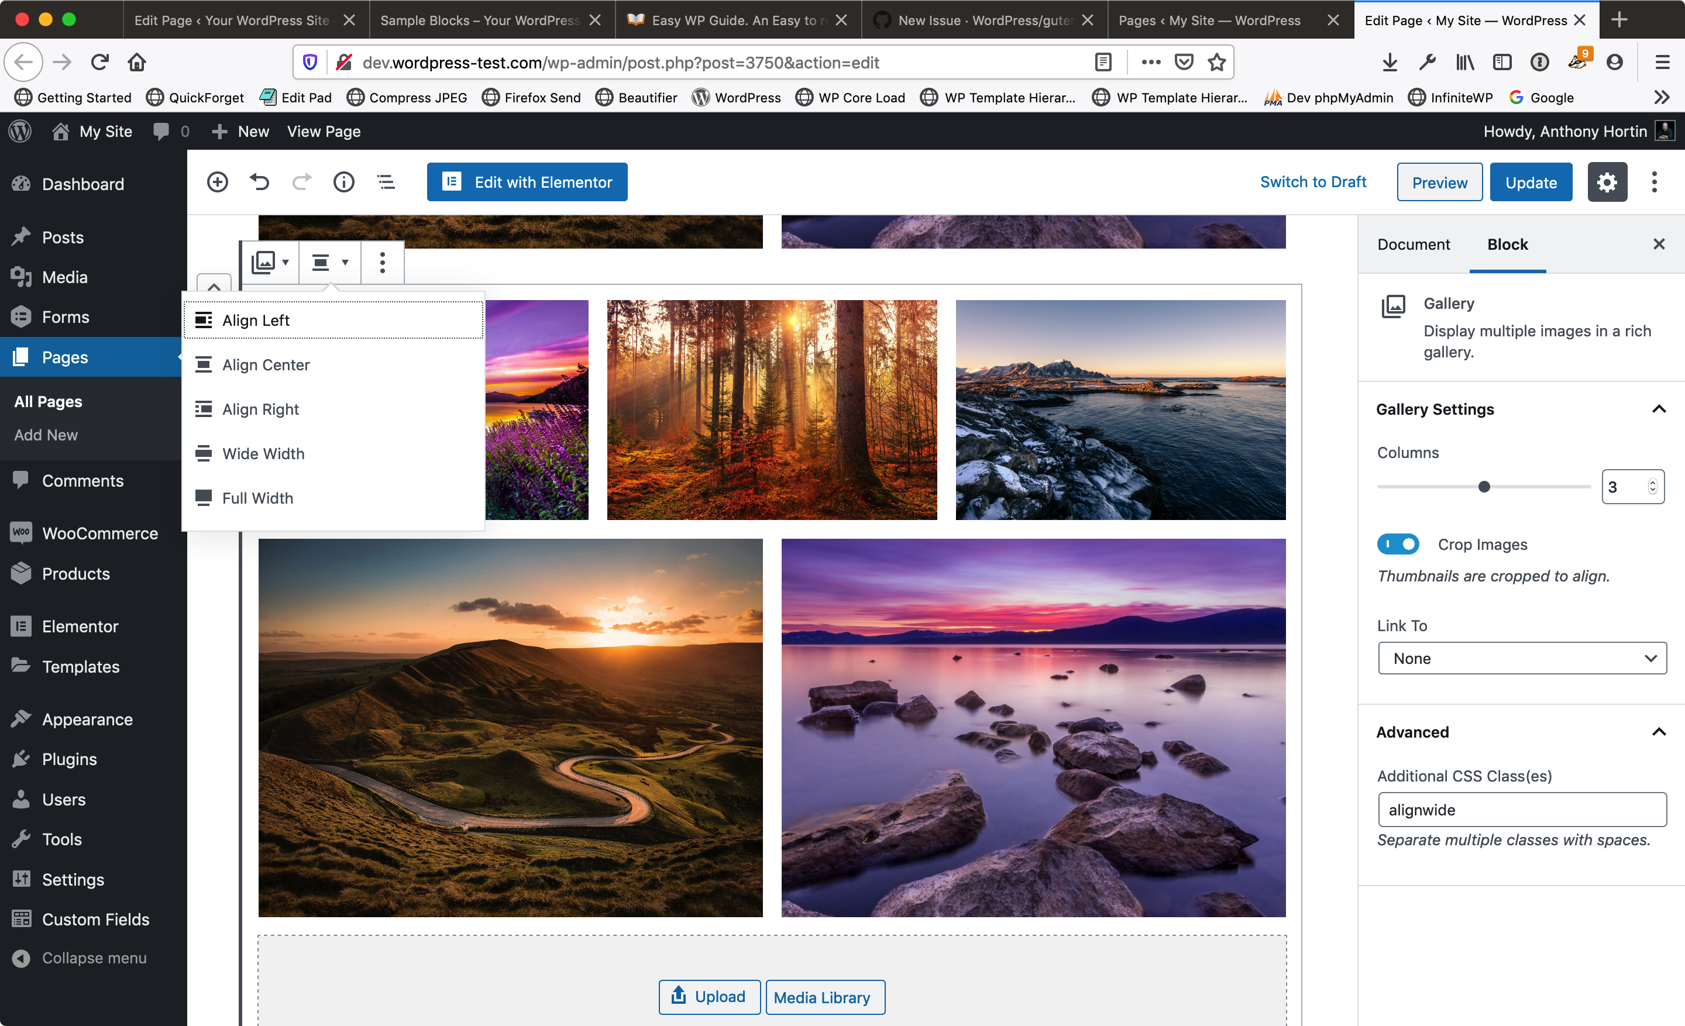
Task: Adjust the Columns number stepper
Action: click(x=1653, y=487)
